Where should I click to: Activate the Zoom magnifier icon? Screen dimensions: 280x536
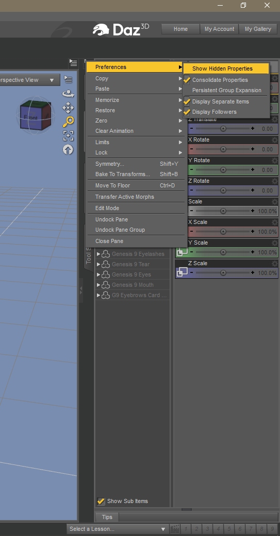pos(68,122)
